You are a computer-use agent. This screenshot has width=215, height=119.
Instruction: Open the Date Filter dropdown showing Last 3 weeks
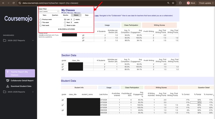pyautogui.click(x=49, y=11)
